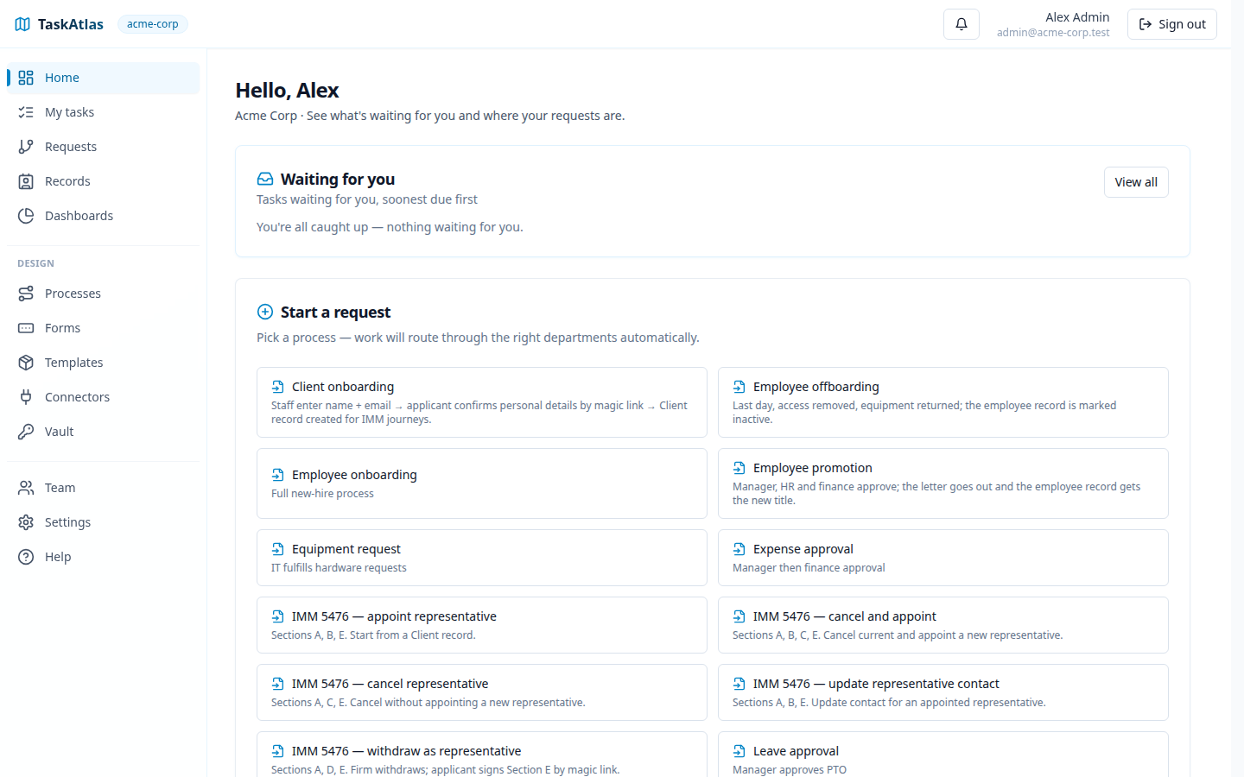Click the Settings gear icon
Image resolution: width=1244 pixels, height=777 pixels.
[x=26, y=522]
